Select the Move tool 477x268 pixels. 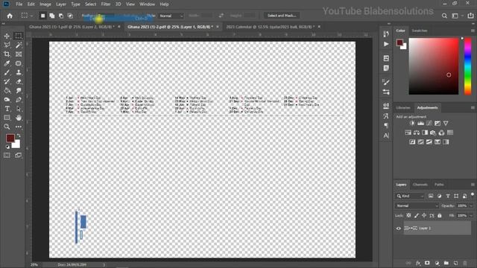coord(7,36)
